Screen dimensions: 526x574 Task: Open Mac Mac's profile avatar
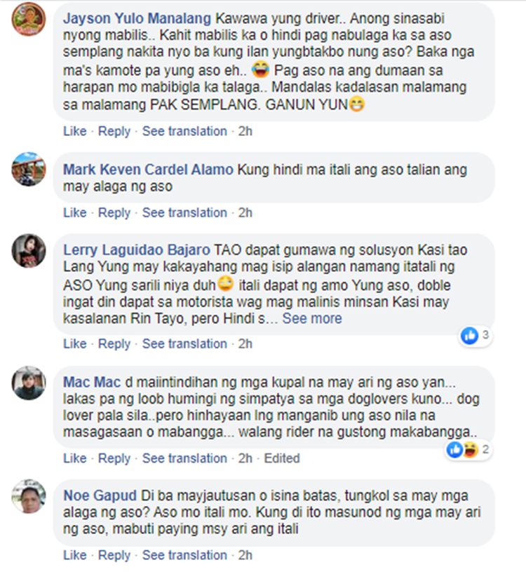pos(29,383)
